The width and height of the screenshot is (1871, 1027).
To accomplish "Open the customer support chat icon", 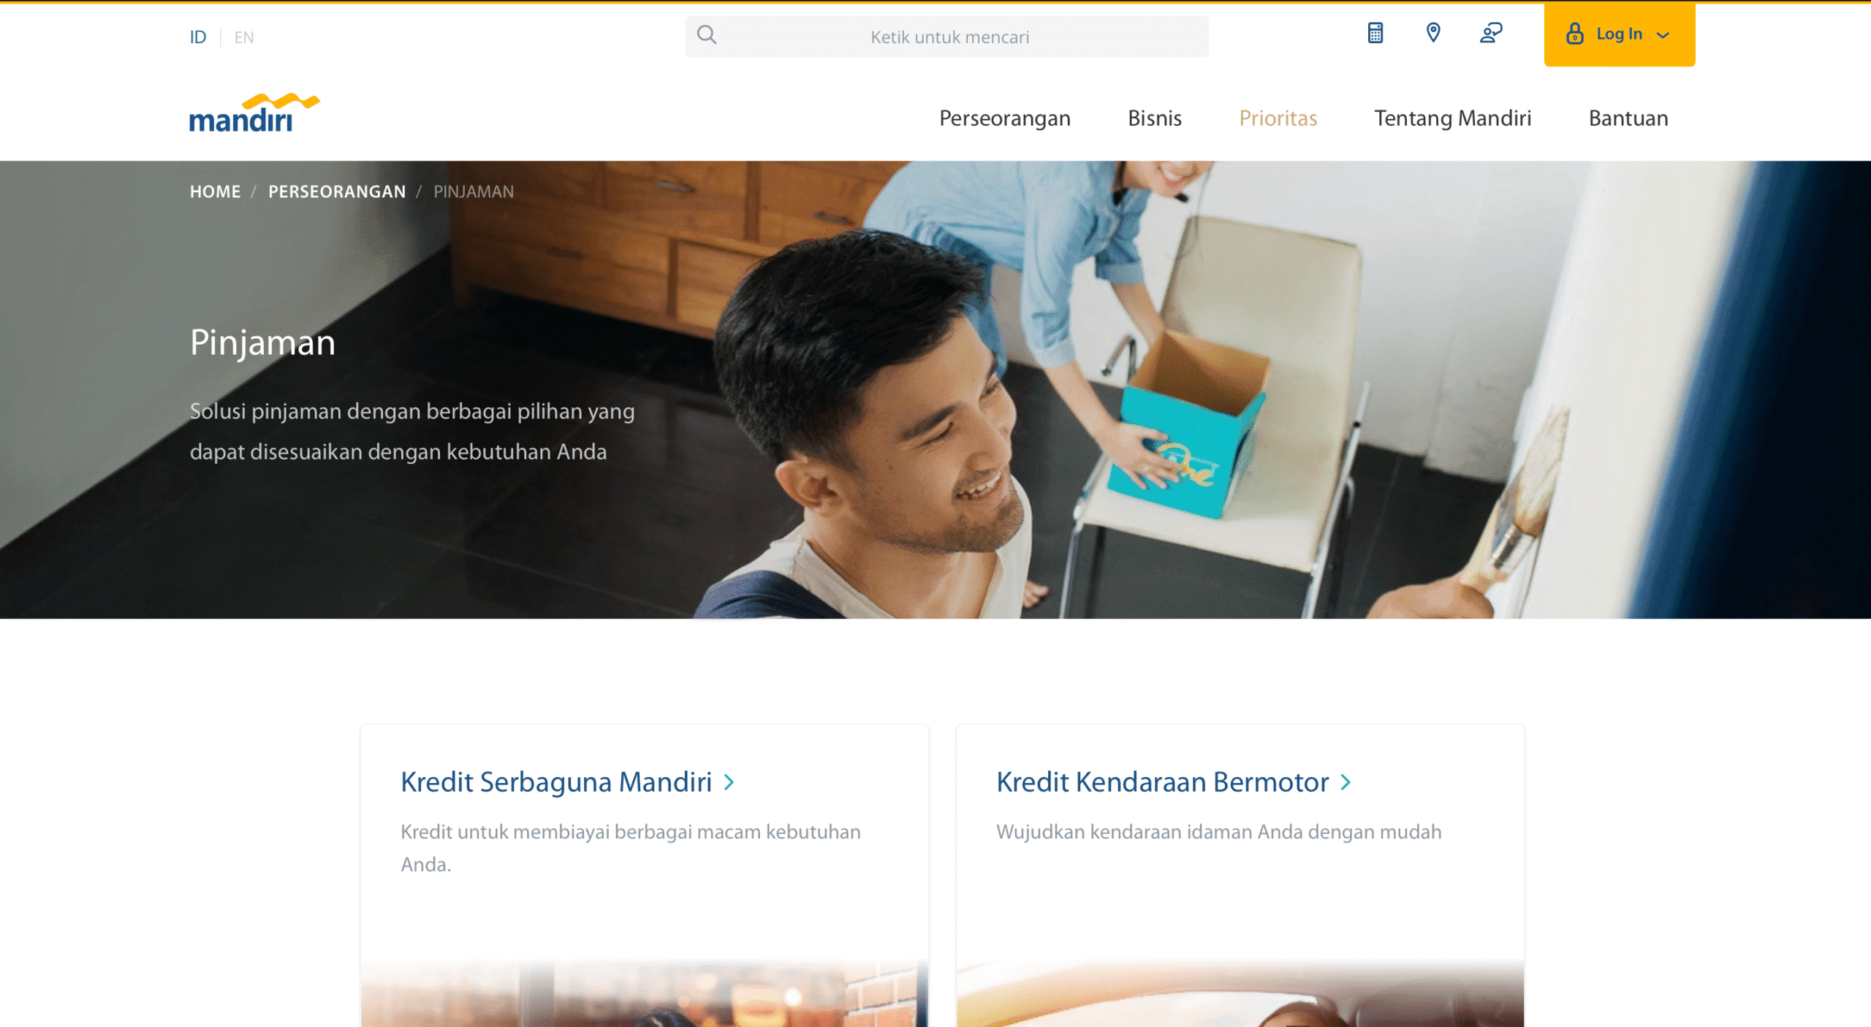I will point(1491,33).
